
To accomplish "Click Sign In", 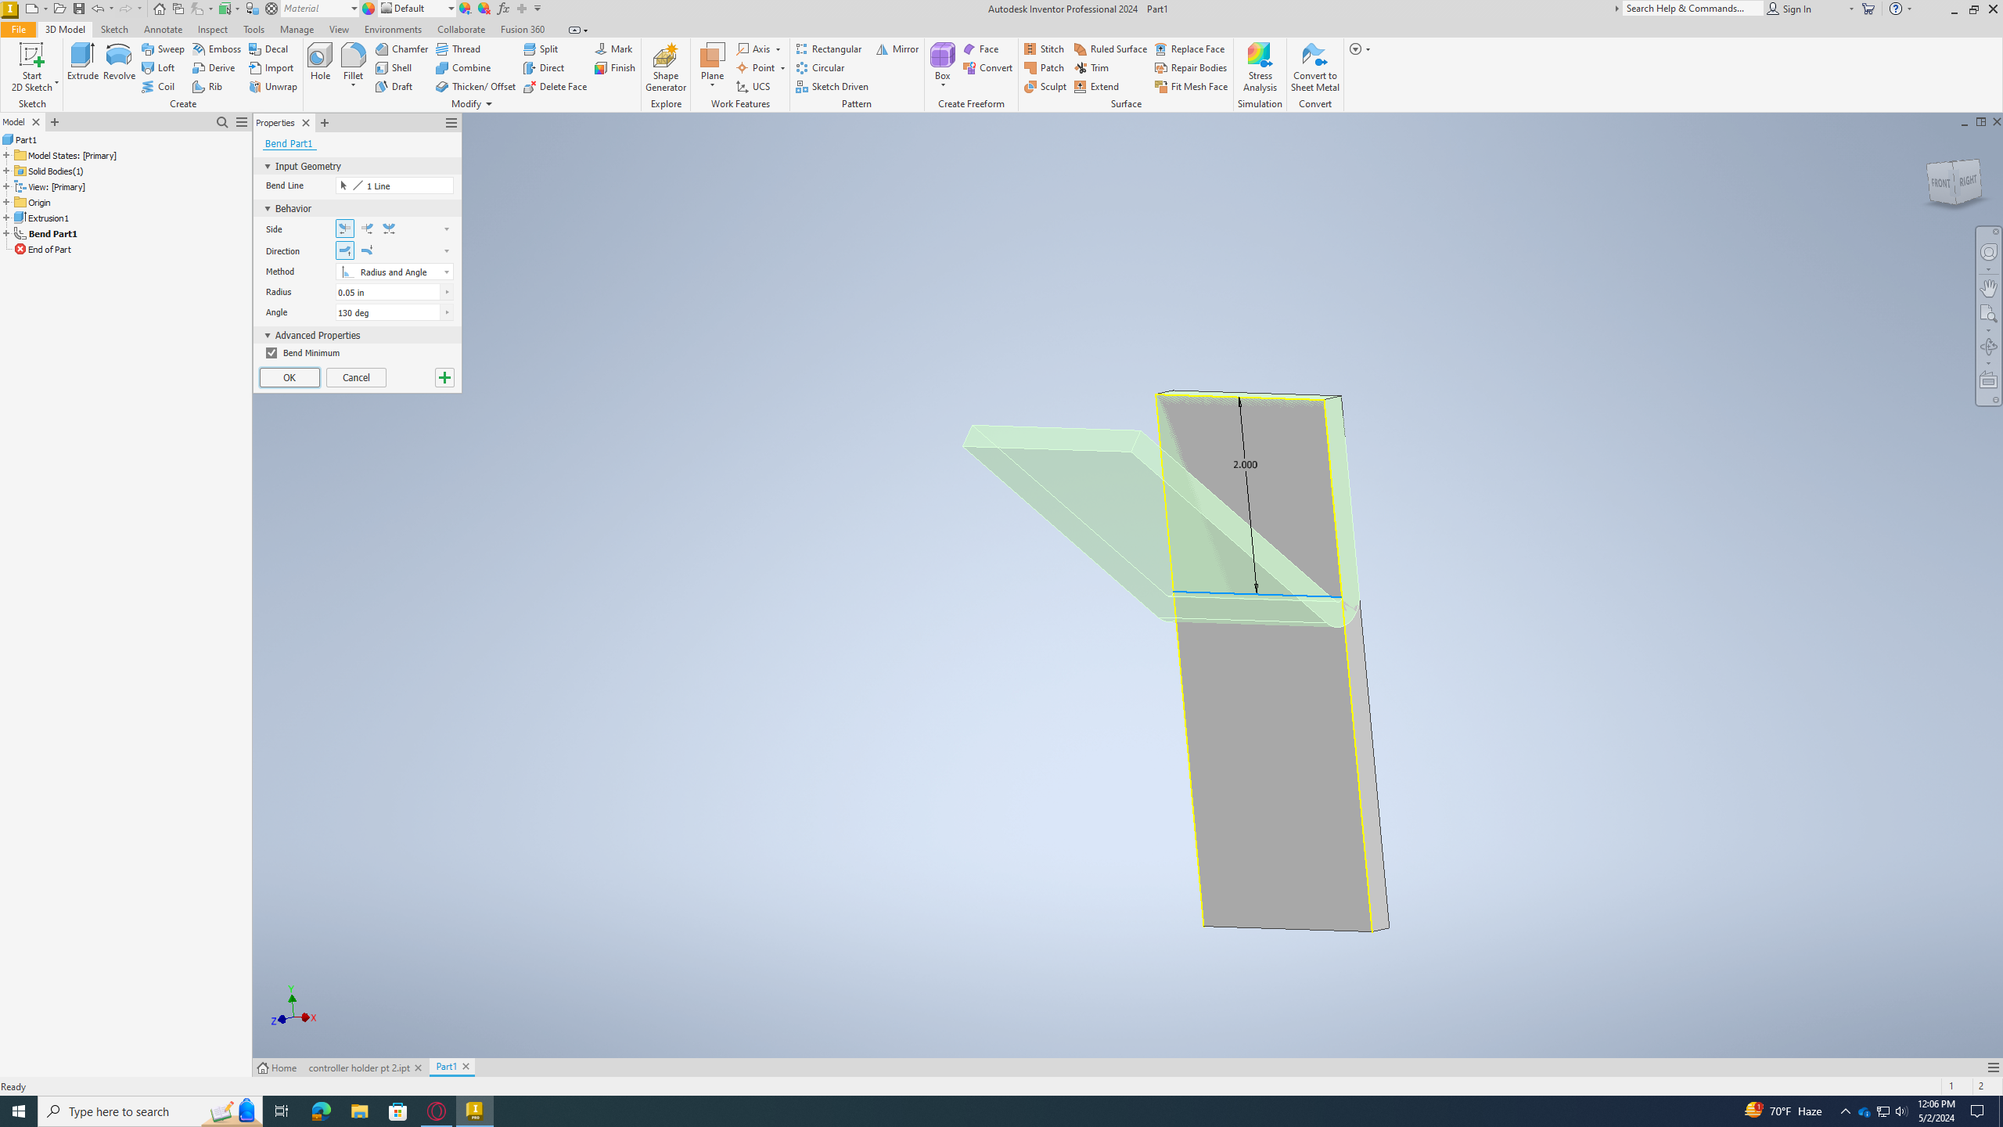I will 1790,9.
